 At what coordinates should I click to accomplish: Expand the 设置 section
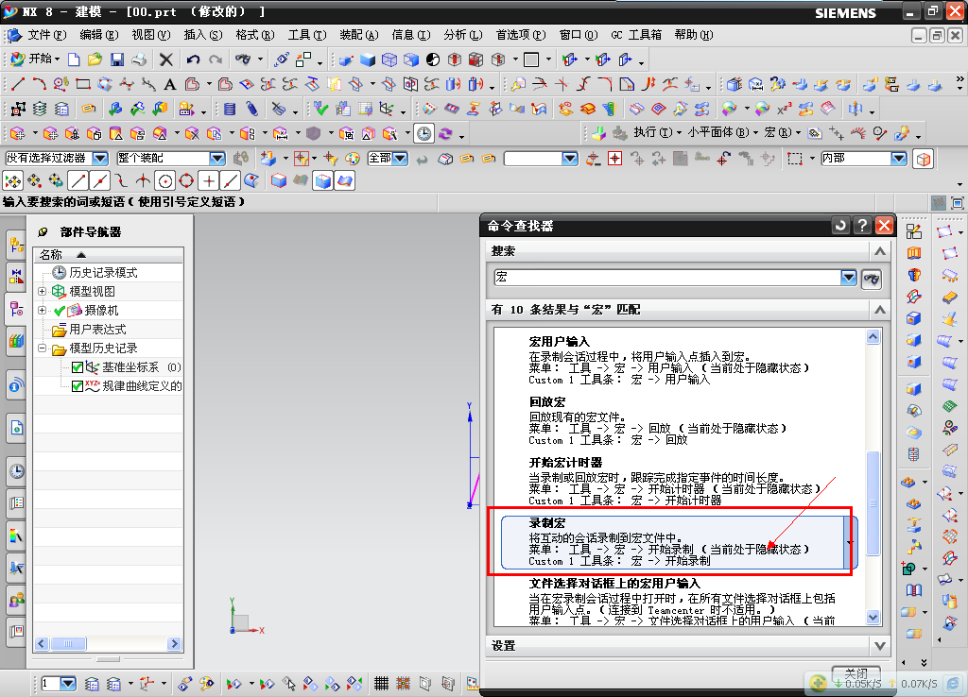click(880, 646)
